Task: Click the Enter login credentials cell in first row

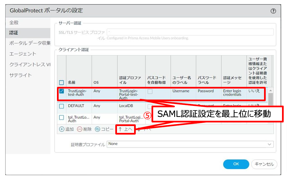Action: 232,93
